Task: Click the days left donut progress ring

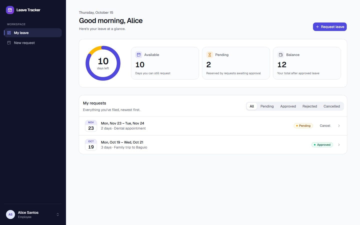Action: 103,63
